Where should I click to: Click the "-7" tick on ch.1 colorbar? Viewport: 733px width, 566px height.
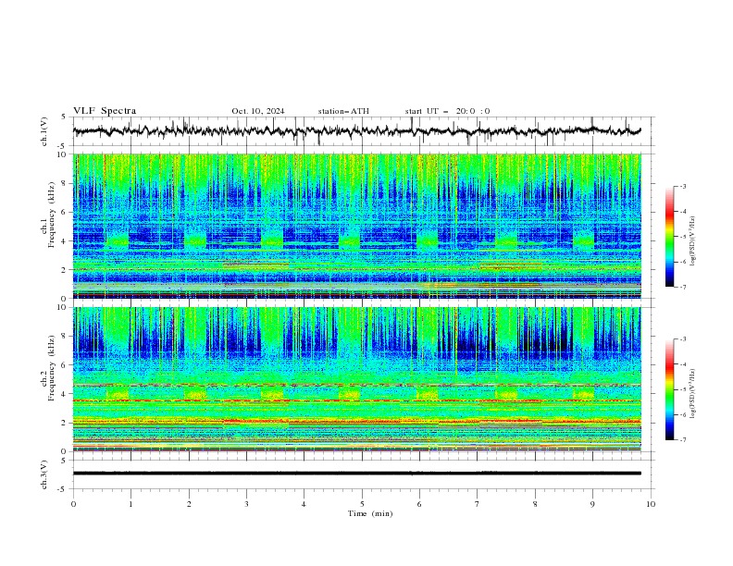click(x=683, y=287)
